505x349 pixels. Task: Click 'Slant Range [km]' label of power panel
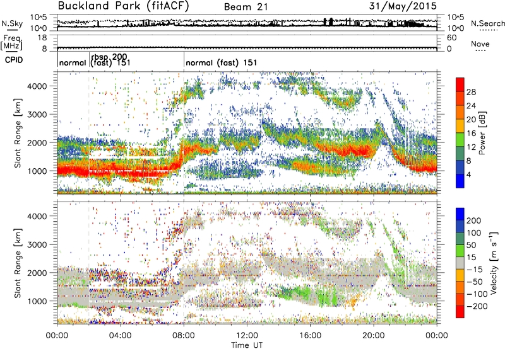(18, 133)
